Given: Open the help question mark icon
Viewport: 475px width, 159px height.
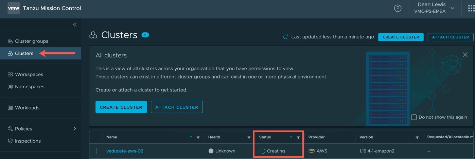Looking at the screenshot, I should tap(398, 8).
